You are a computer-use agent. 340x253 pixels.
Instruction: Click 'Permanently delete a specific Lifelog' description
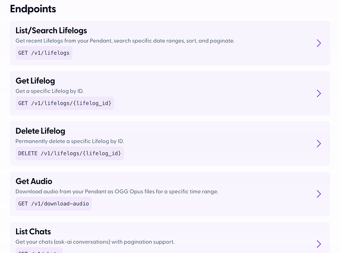70,141
